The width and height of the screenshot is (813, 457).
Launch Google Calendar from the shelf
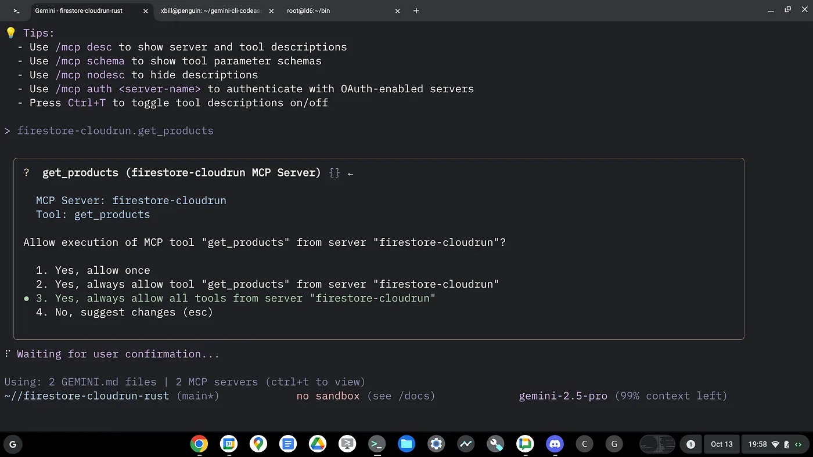(229, 444)
